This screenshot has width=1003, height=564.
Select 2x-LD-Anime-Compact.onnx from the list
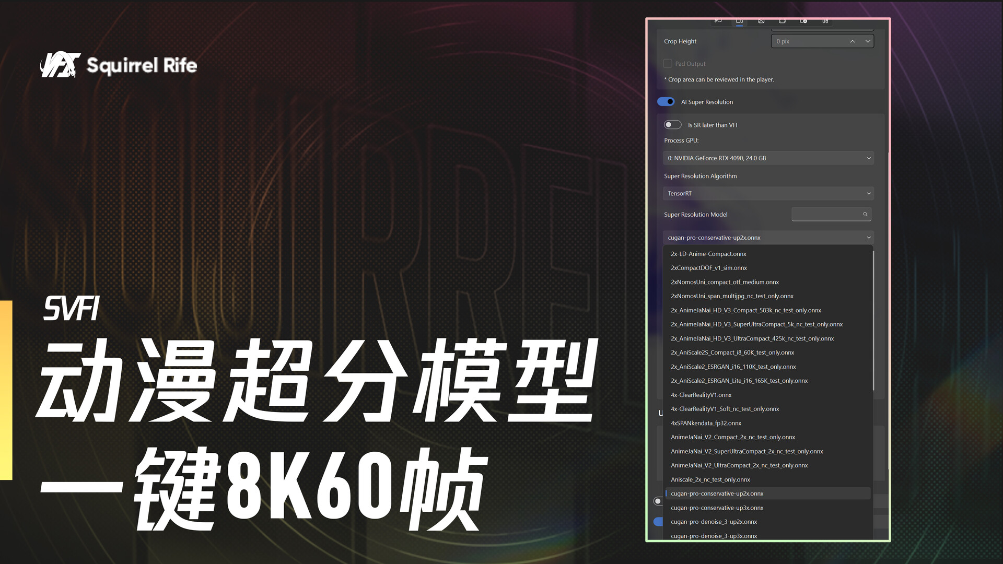click(x=708, y=254)
